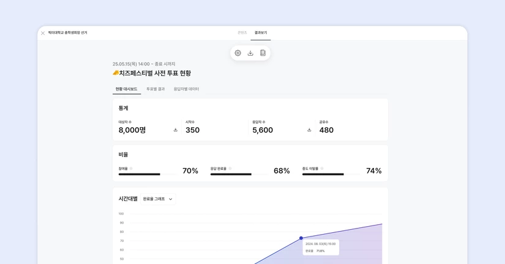The height and width of the screenshot is (264, 505).
Task: Click the document report icon in toolbar
Action: [x=263, y=53]
